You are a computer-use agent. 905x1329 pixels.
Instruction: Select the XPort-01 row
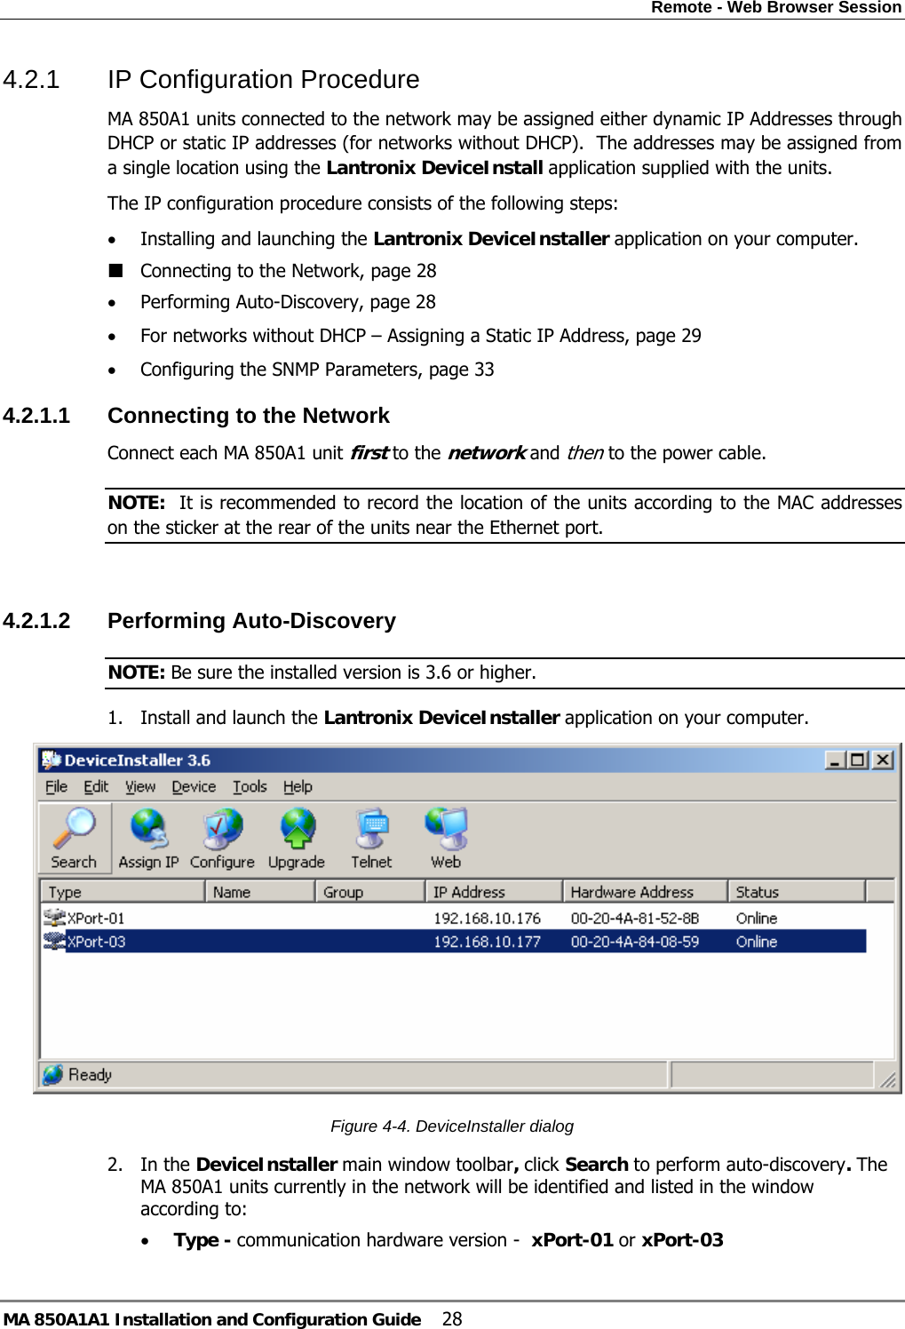(x=454, y=918)
